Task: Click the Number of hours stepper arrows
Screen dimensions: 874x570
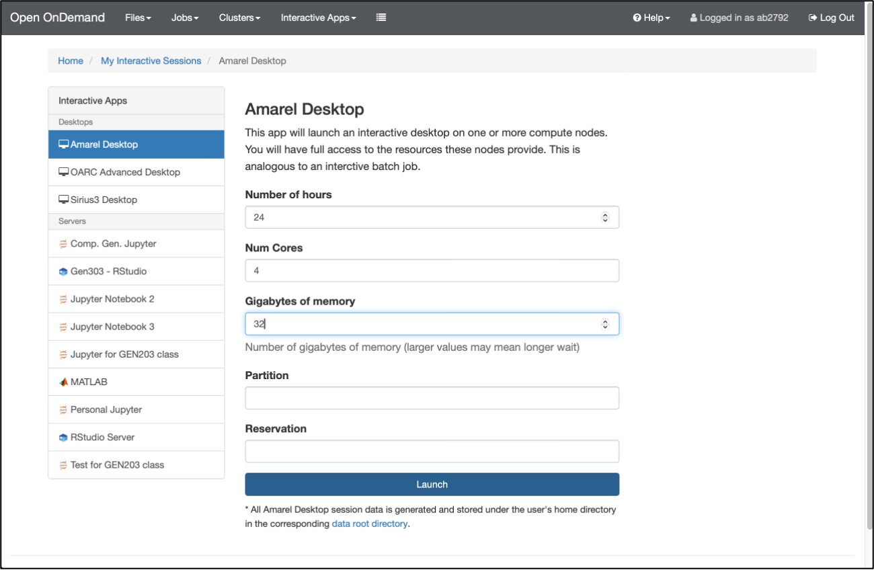Action: [605, 217]
